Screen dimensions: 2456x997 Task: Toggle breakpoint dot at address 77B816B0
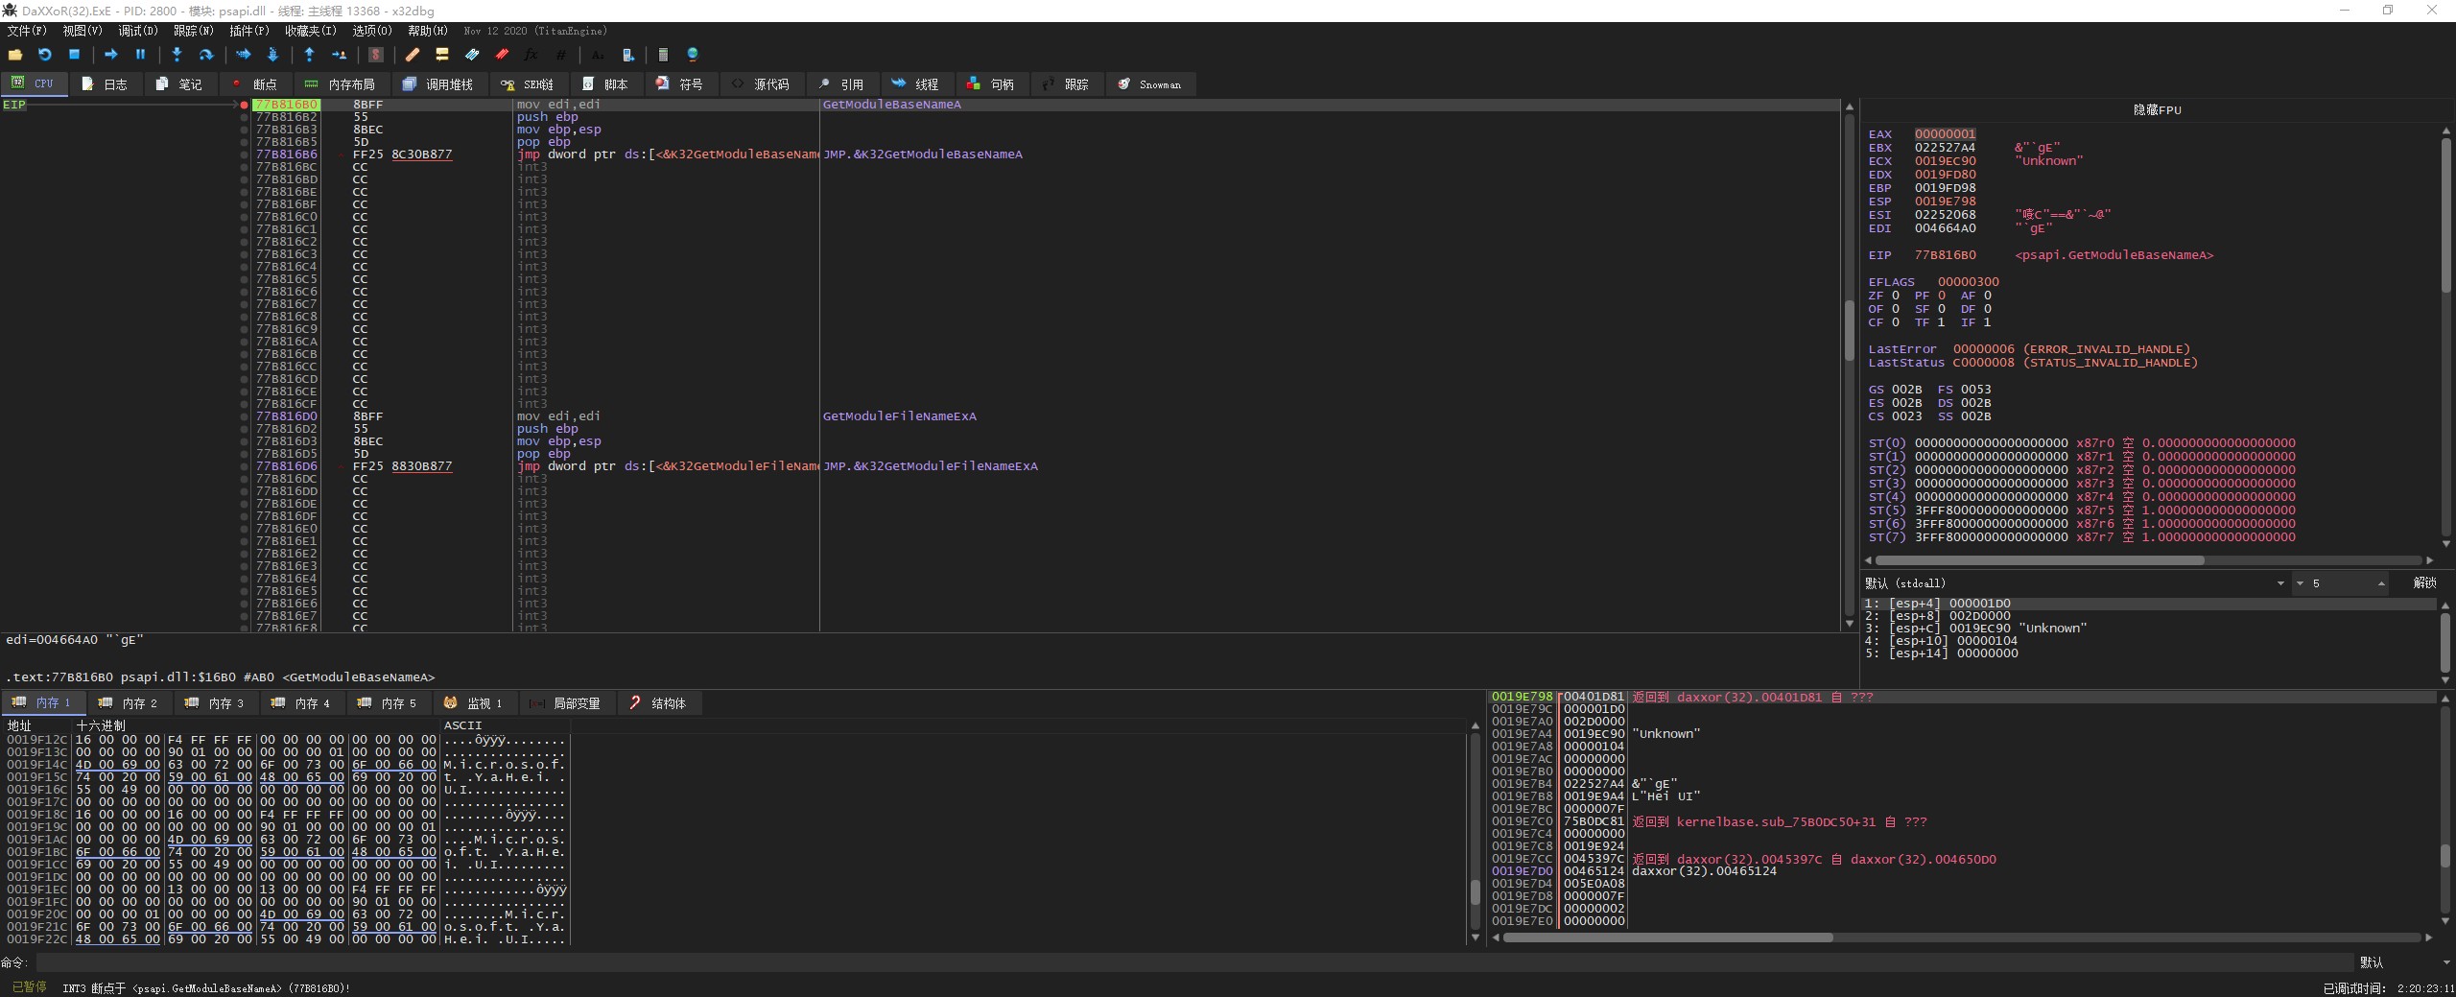245,105
